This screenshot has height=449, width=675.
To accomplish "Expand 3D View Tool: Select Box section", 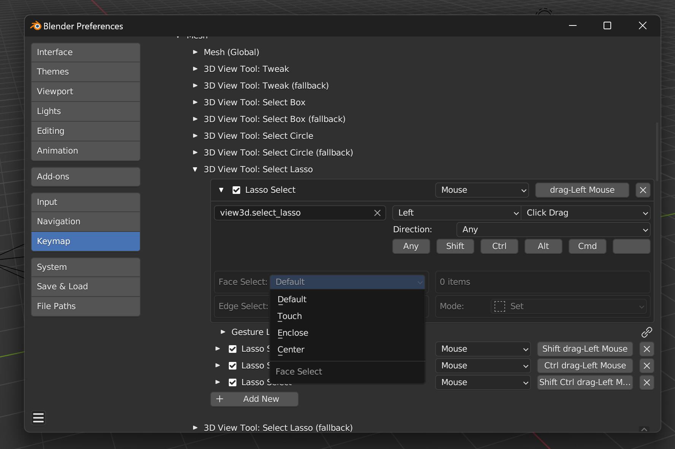I will click(195, 102).
